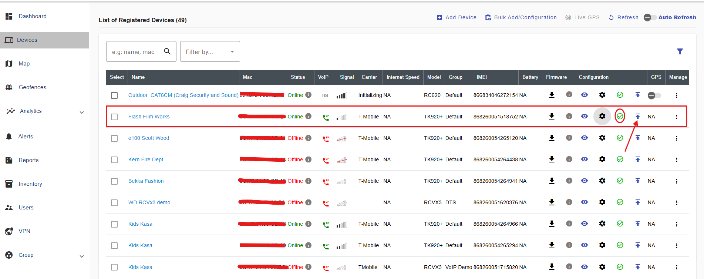Toggle GPS switch for Outdoor_CAT6CM device
This screenshot has width=704, height=279.
coord(654,95)
